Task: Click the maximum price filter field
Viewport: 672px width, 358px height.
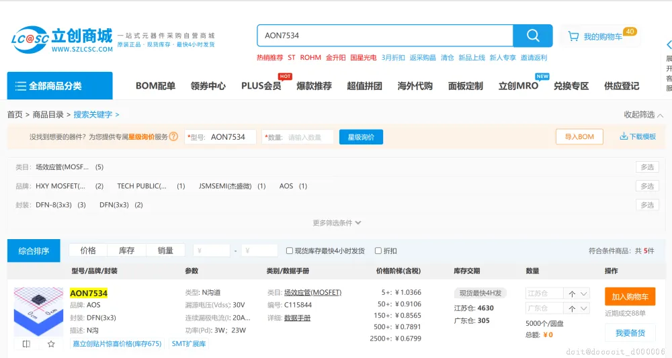Action: point(259,251)
